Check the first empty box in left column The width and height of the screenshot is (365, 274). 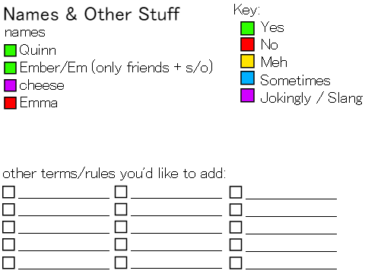(x=8, y=192)
